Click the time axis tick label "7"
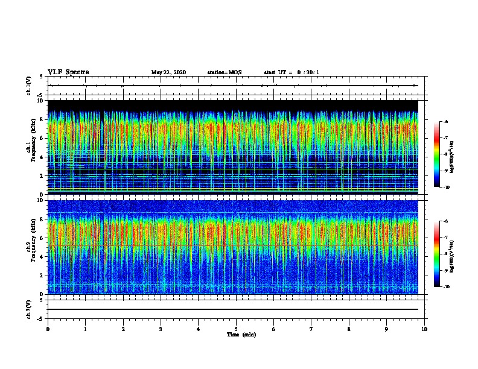The height and width of the screenshot is (369, 478). [311, 329]
